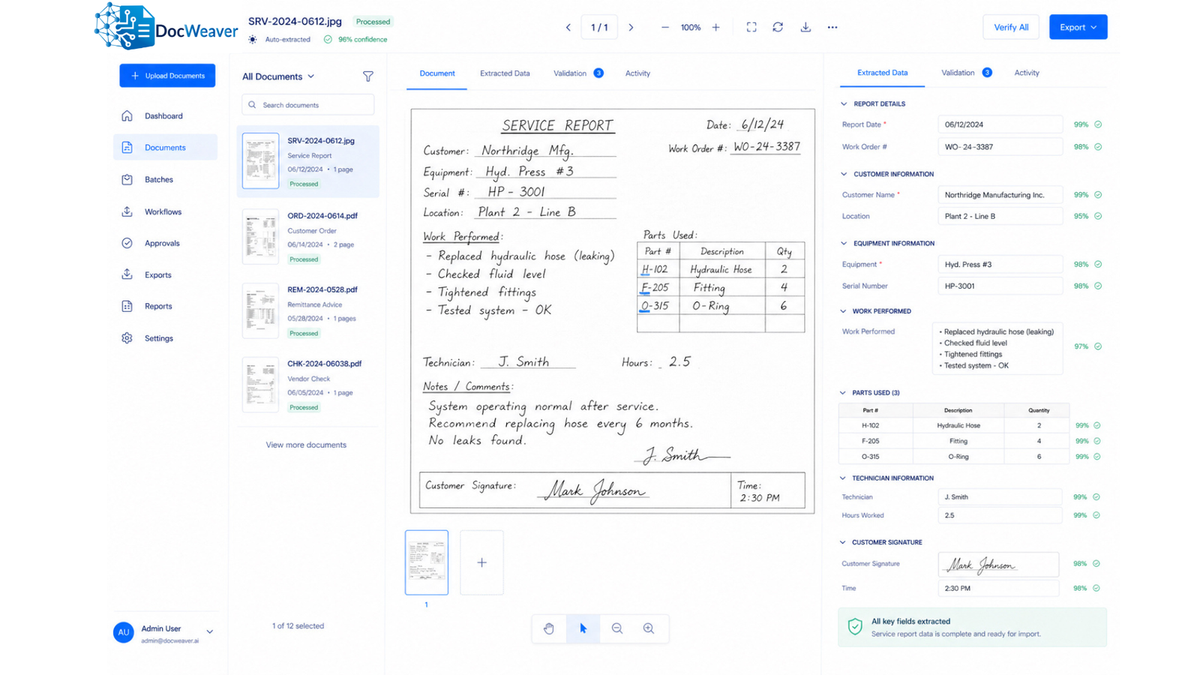1200x675 pixels.
Task: Click View more documents link
Action: 306,445
